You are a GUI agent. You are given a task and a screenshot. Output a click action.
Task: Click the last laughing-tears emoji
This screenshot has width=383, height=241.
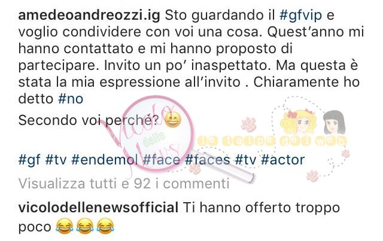pos(105,227)
